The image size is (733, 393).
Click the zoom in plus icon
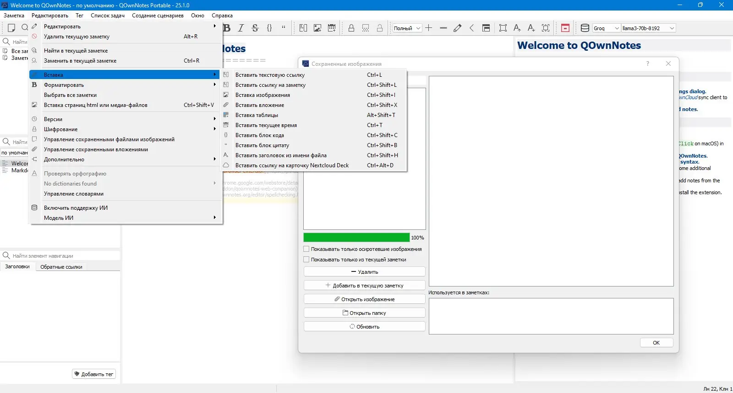(x=429, y=28)
